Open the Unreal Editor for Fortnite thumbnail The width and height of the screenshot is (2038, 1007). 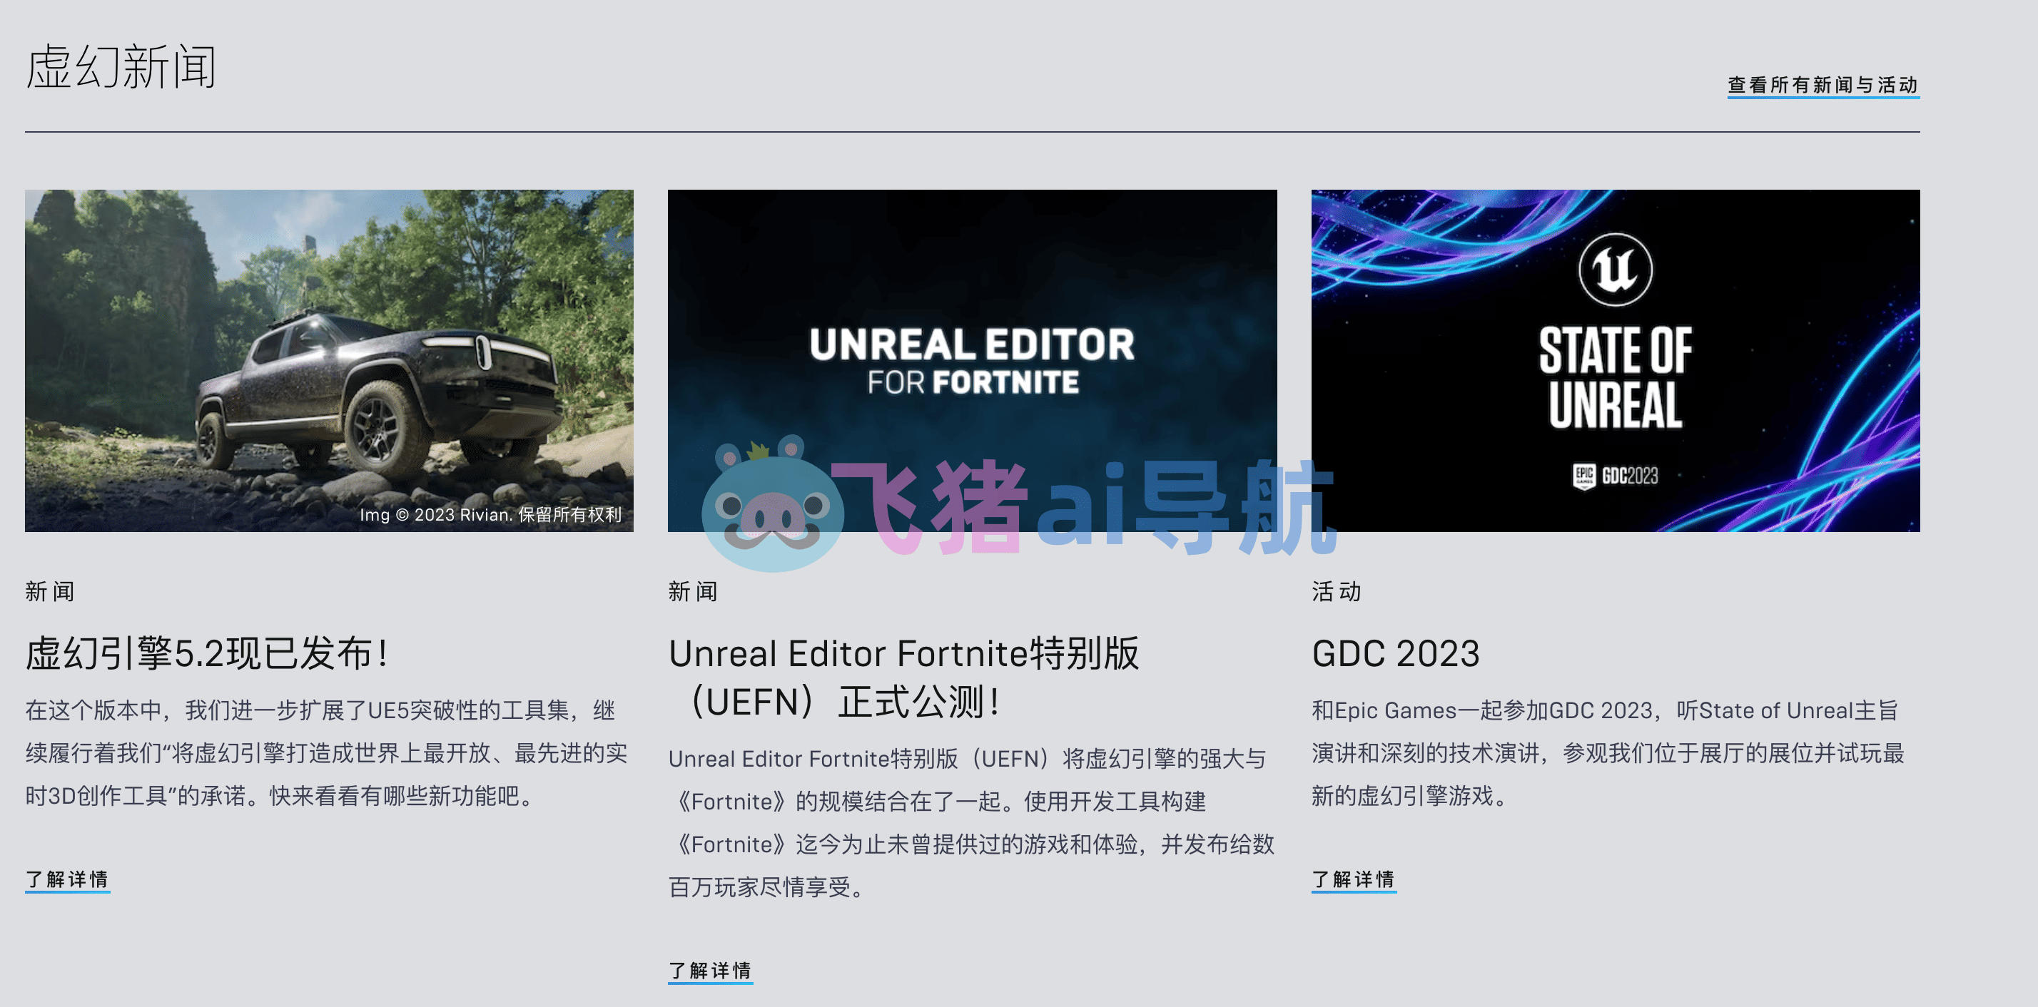[x=973, y=360]
